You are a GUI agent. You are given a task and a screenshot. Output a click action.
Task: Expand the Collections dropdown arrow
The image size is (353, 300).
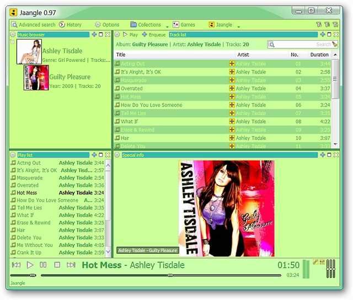click(167, 27)
